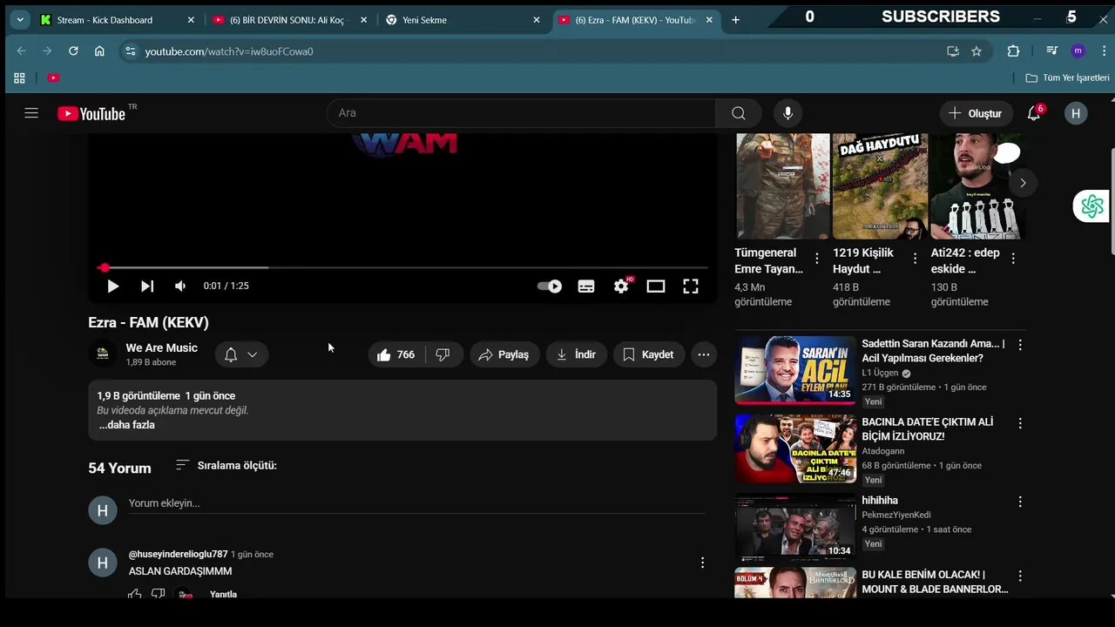This screenshot has height=627, width=1115.
Task: Skip to the next video
Action: 147,286
